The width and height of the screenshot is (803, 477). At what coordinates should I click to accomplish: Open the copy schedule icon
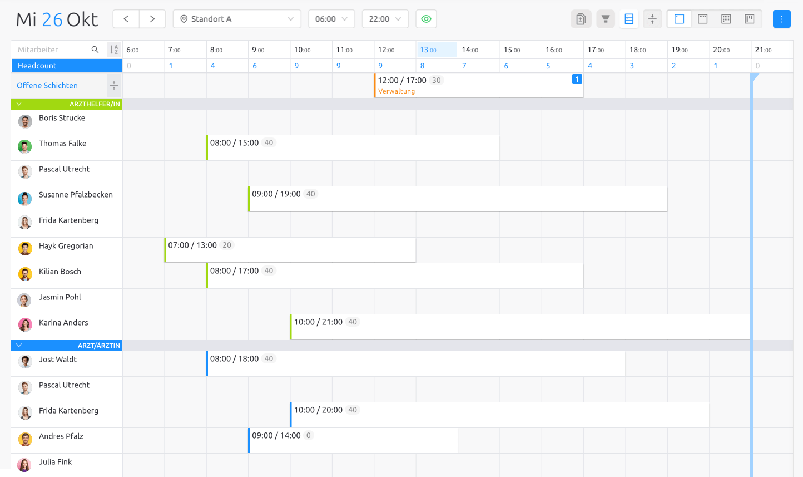(581, 18)
